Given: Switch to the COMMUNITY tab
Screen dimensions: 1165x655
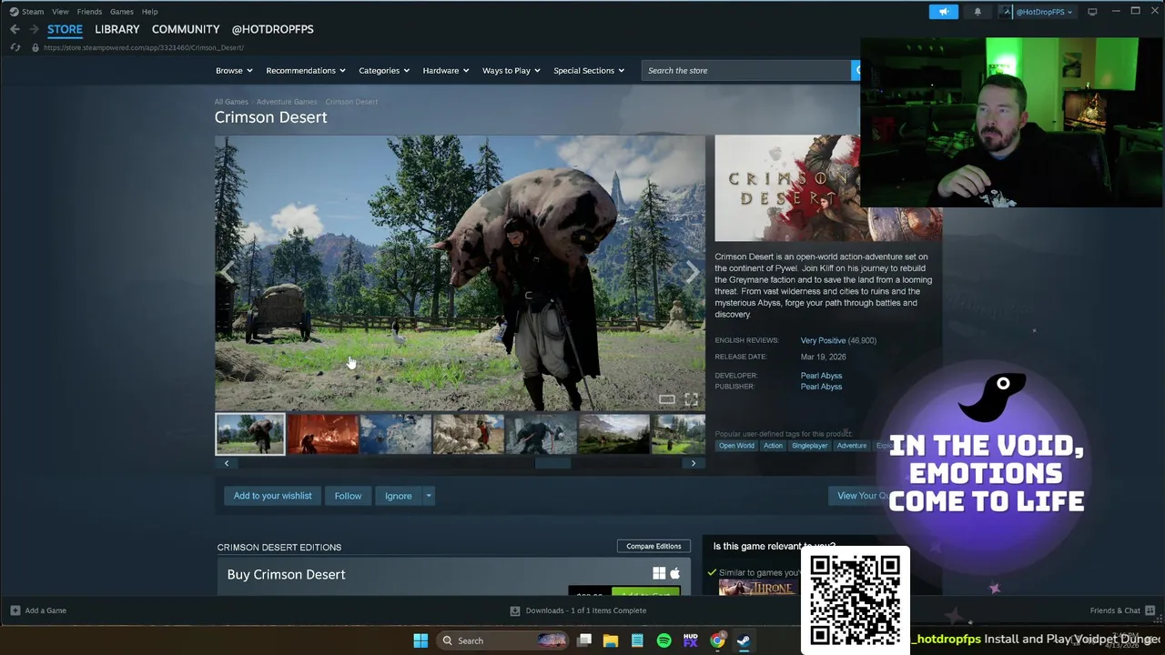Looking at the screenshot, I should [186, 29].
